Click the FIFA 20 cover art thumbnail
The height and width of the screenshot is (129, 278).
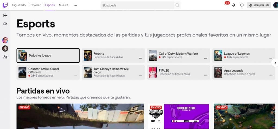tap(153, 72)
